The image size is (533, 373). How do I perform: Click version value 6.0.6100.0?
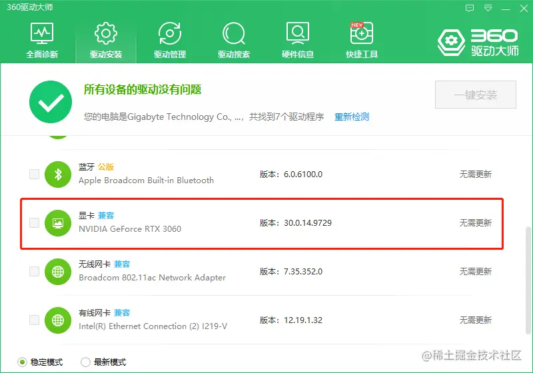[303, 175]
